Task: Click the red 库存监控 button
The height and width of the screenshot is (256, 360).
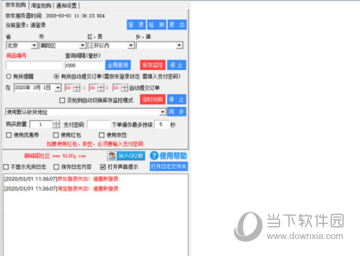Action: tap(153, 65)
